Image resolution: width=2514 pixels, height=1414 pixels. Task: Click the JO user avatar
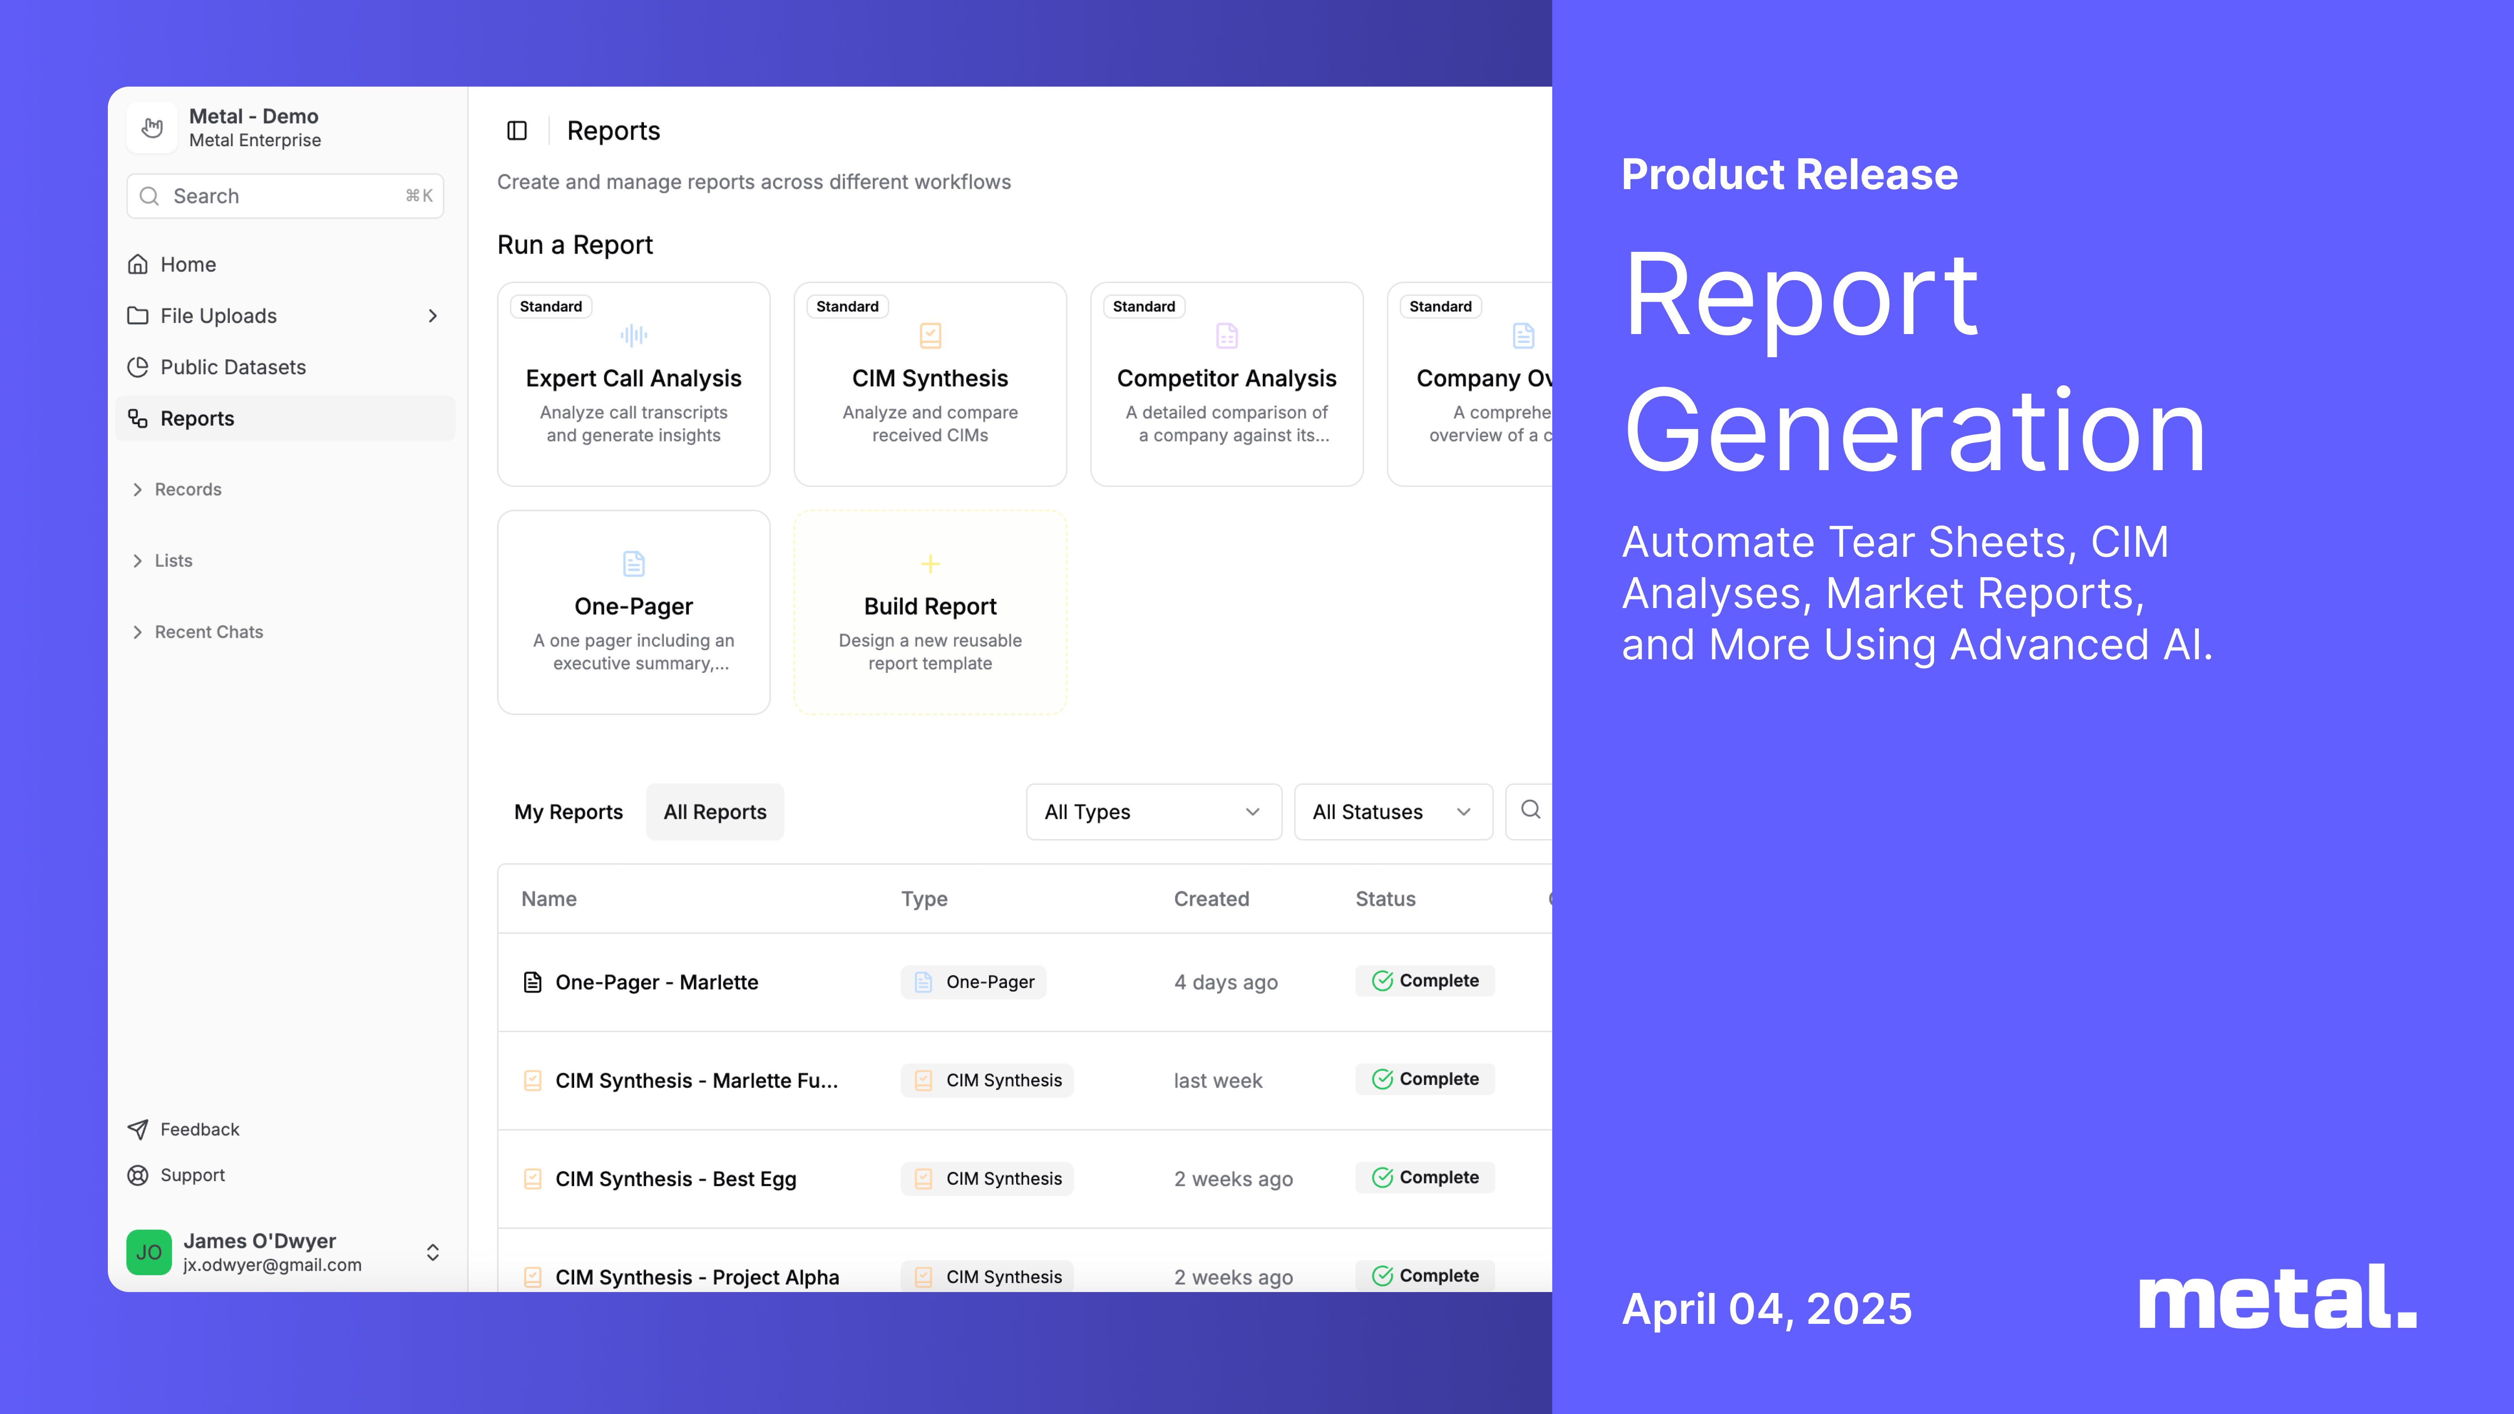149,1252
